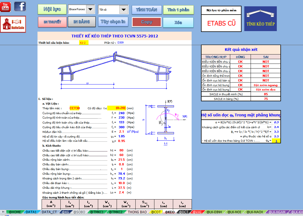The width and height of the screenshot is (303, 216).
Task: Select the D309 element value
Action: (120, 42)
